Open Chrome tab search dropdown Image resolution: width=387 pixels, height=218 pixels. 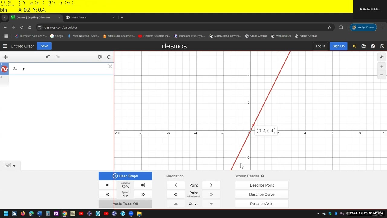5,18
